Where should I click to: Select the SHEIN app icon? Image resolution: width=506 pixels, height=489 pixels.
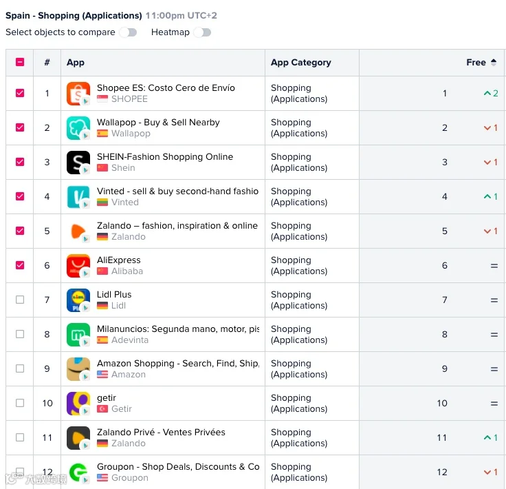[x=78, y=163]
